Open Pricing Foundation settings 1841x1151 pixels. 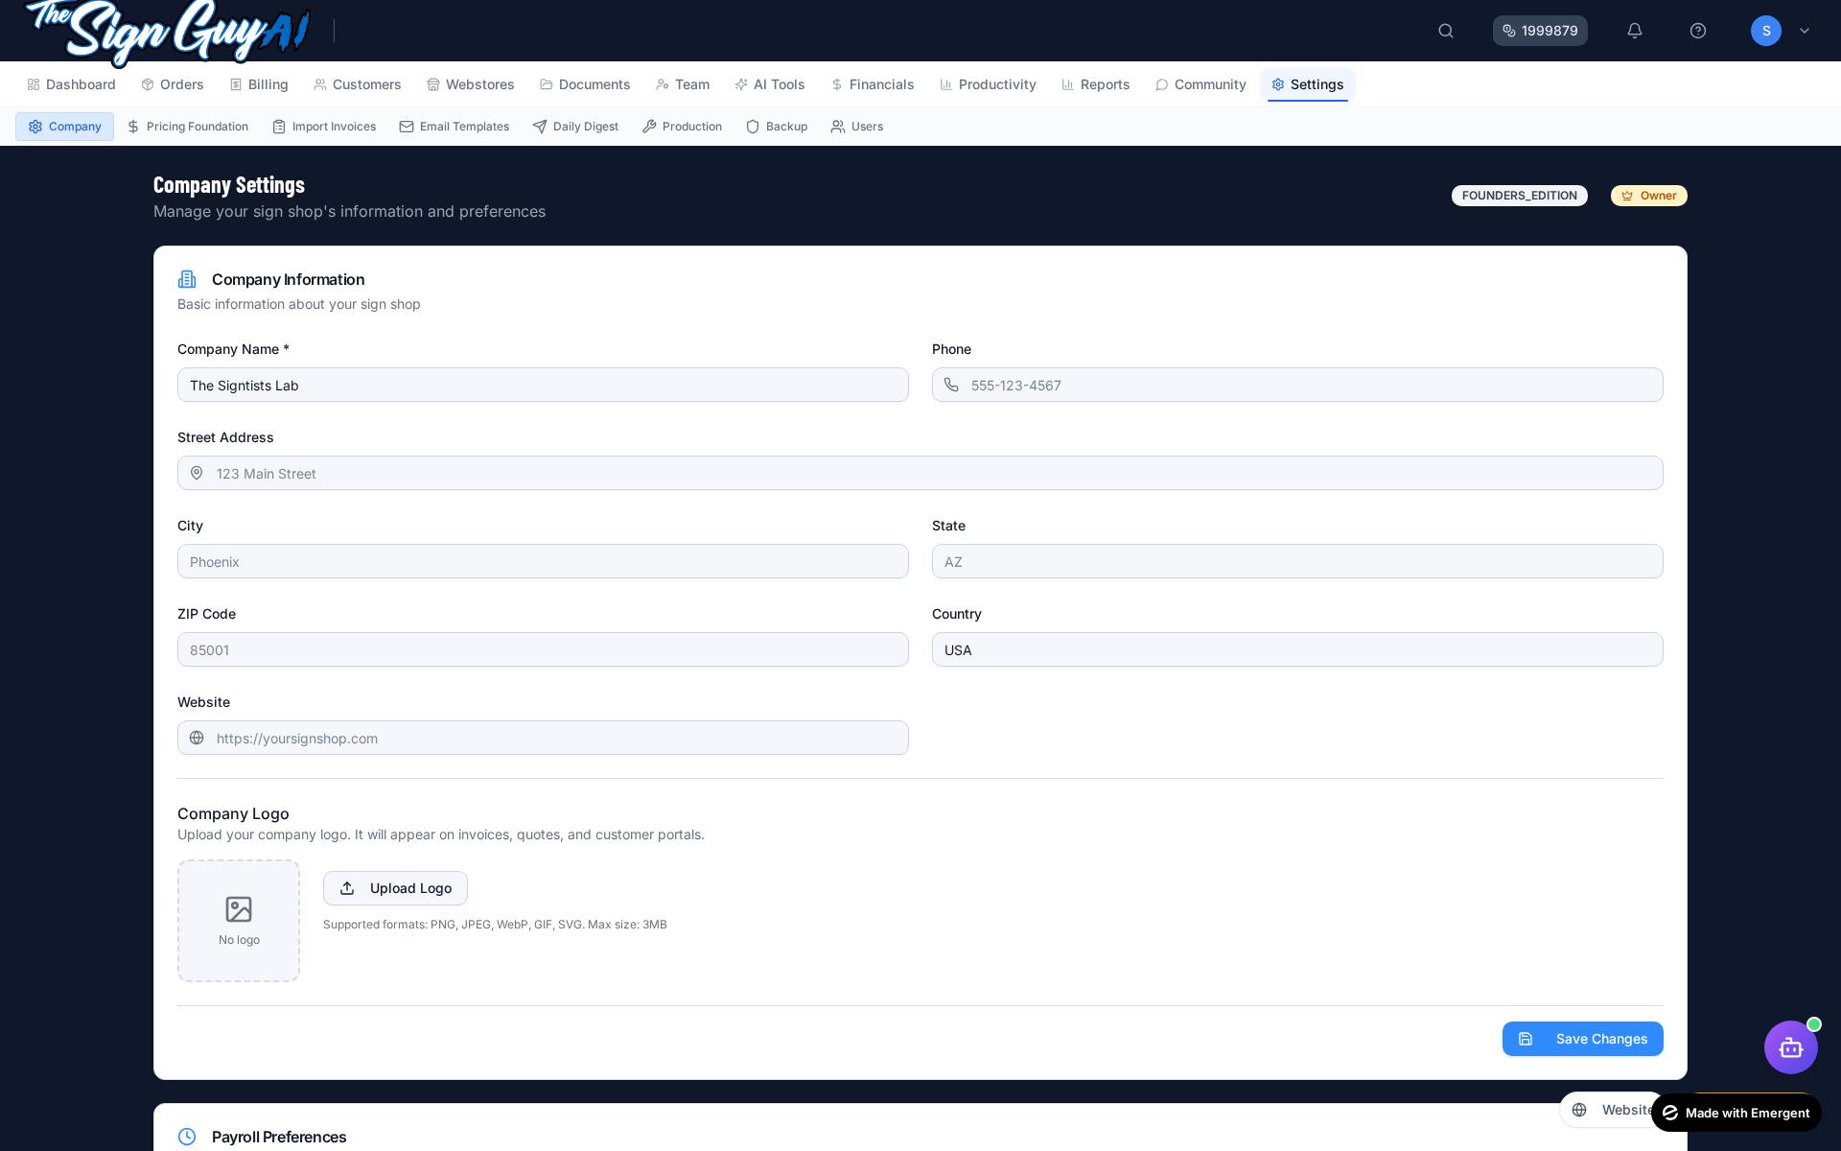pos(188,127)
